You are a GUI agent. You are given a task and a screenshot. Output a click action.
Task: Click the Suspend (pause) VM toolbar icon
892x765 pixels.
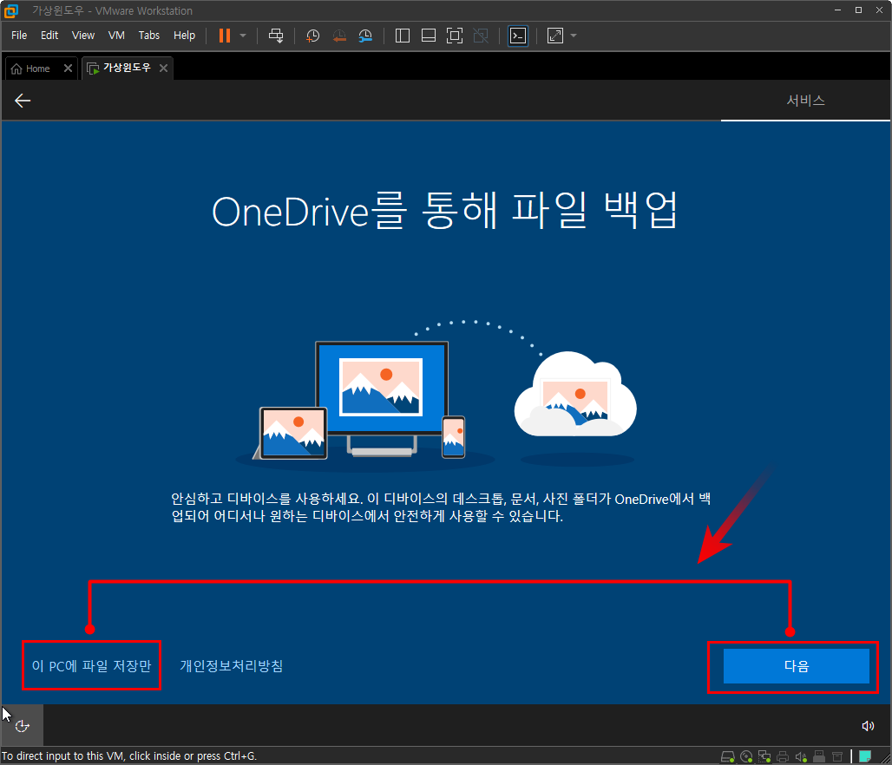pyautogui.click(x=225, y=36)
